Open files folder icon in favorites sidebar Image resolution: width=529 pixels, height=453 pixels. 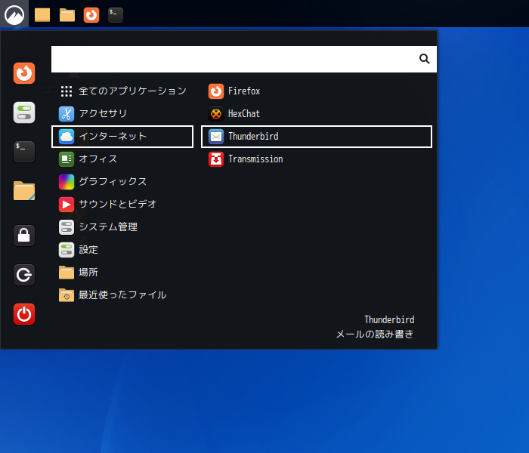(x=24, y=191)
